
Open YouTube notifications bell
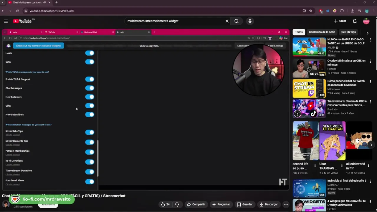(355, 21)
